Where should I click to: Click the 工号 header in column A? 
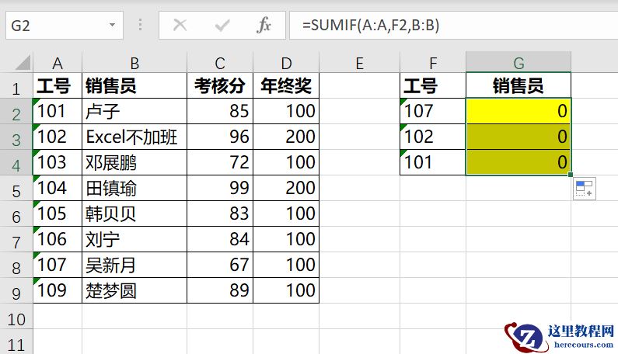click(x=58, y=85)
